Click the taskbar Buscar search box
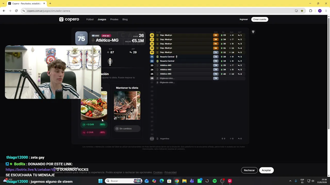330x185 pixels. [124, 181]
